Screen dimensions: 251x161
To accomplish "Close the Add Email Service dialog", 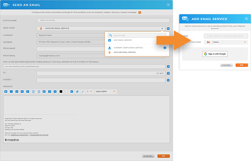I will [246, 19].
